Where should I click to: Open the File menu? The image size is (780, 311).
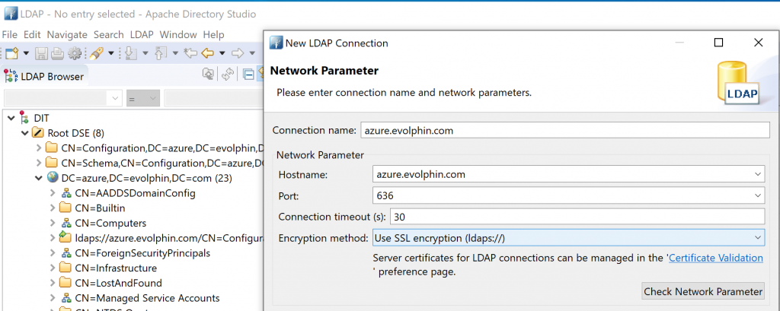9,34
